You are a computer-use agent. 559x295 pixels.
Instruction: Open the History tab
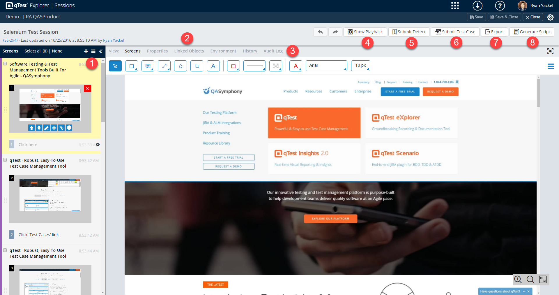pos(250,51)
